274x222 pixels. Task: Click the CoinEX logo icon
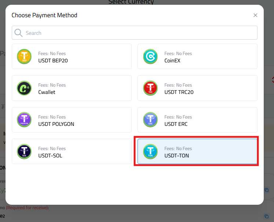tap(150, 57)
